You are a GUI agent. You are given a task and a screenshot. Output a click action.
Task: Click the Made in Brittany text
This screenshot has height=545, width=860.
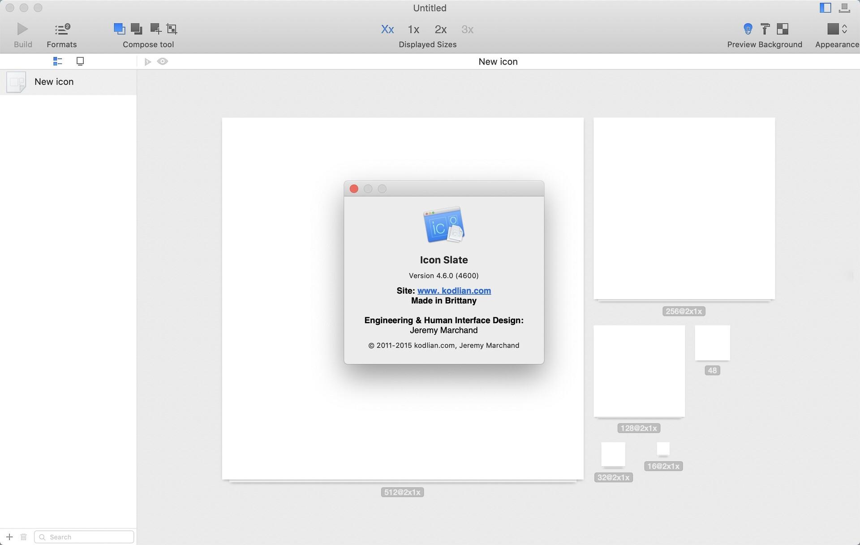(444, 301)
